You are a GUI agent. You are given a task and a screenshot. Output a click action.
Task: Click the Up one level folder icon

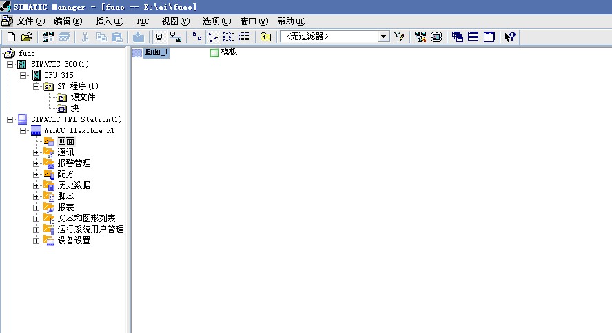click(x=265, y=37)
